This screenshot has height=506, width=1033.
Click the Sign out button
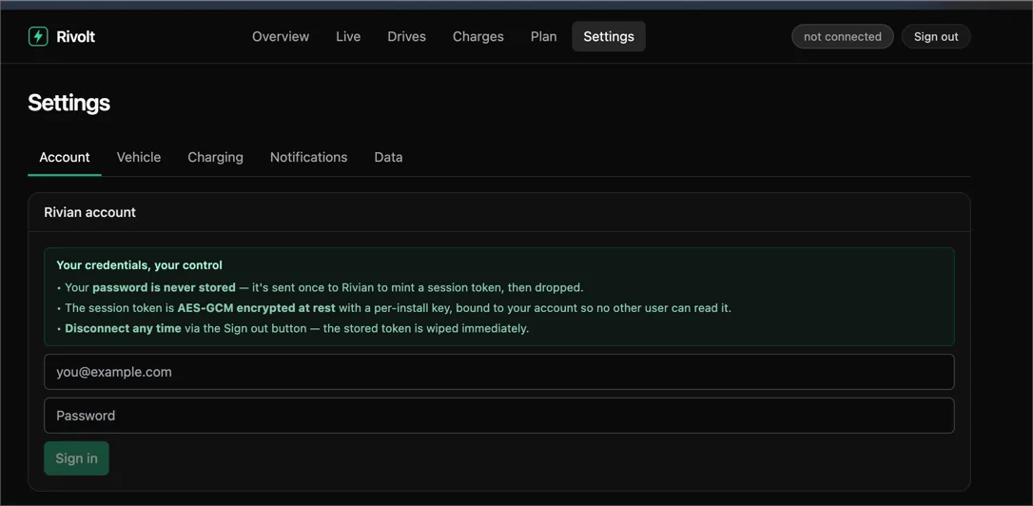(936, 37)
